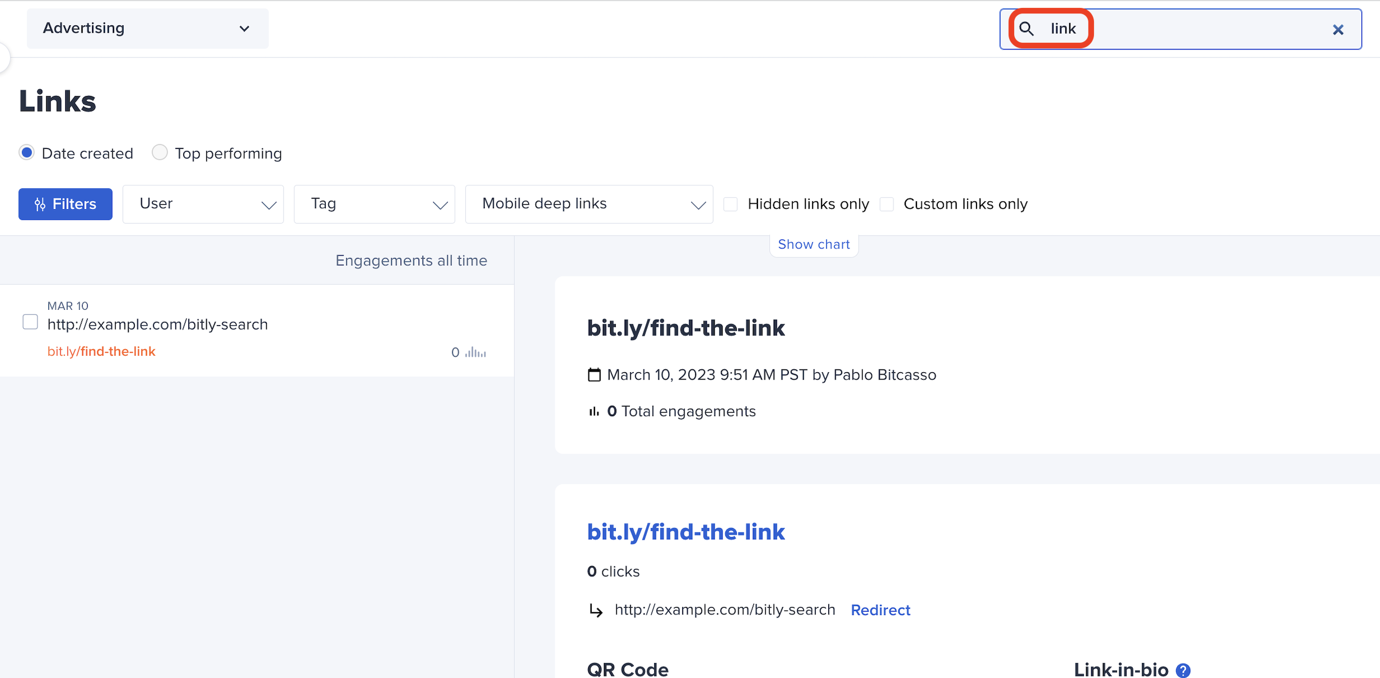Enable Hidden links only checkbox
Image resolution: width=1380 pixels, height=678 pixels.
(x=730, y=204)
